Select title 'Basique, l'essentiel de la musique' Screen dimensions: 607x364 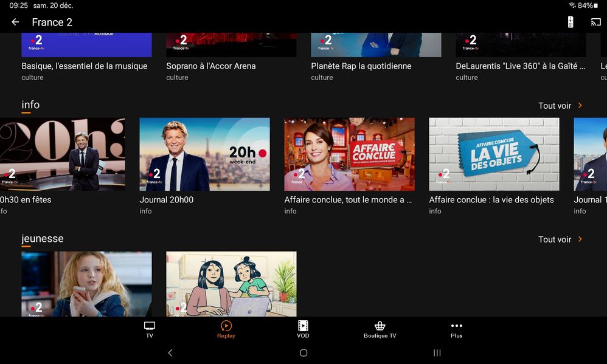click(85, 66)
